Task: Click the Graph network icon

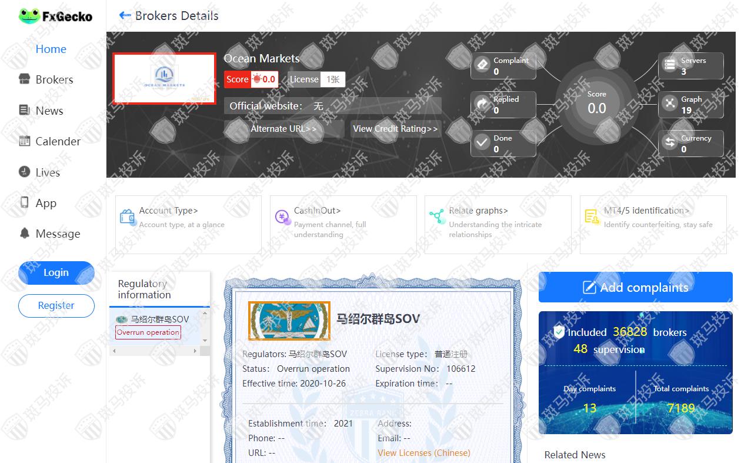Action: pos(670,104)
